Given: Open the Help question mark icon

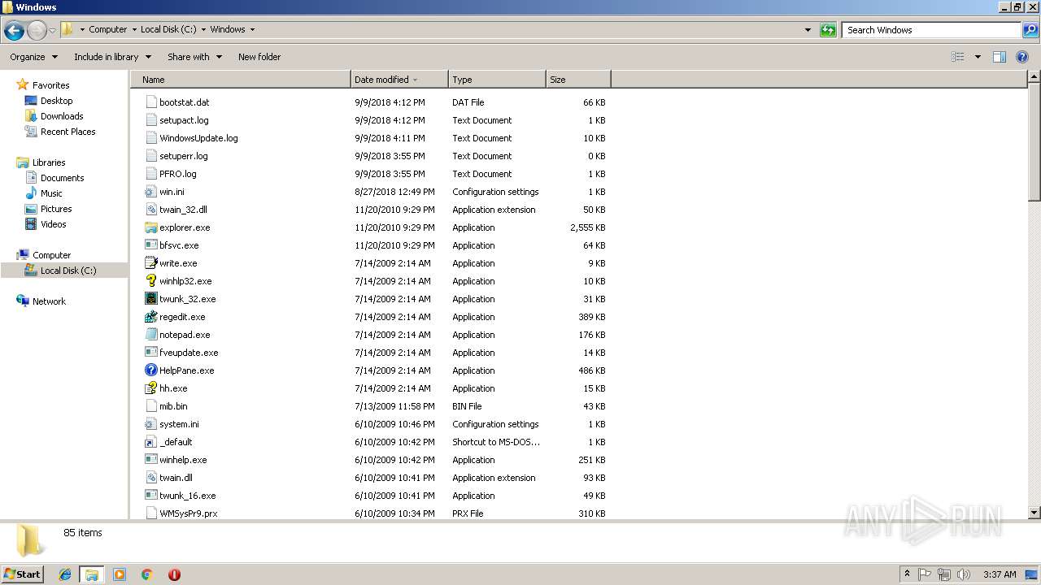Looking at the screenshot, I should pos(1022,57).
